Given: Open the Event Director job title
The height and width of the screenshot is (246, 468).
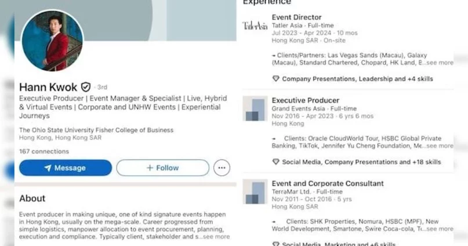Looking at the screenshot, I should tap(297, 17).
